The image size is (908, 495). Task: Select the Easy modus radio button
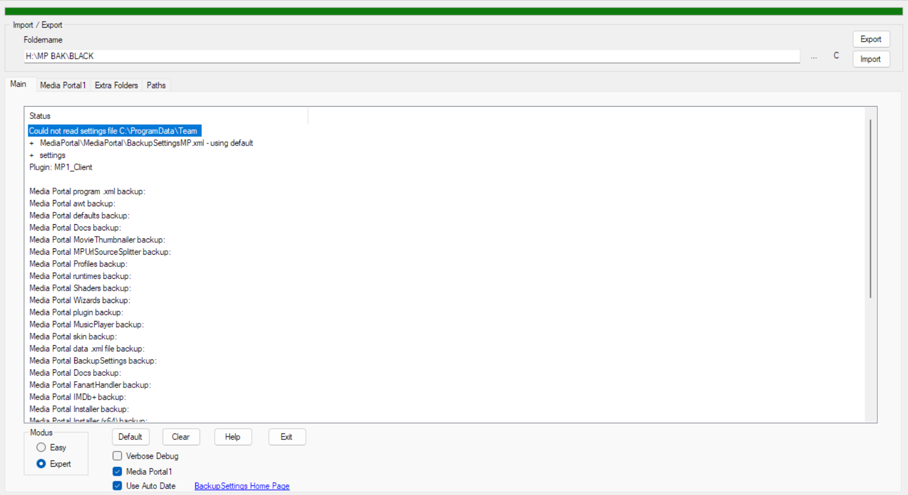click(x=41, y=448)
